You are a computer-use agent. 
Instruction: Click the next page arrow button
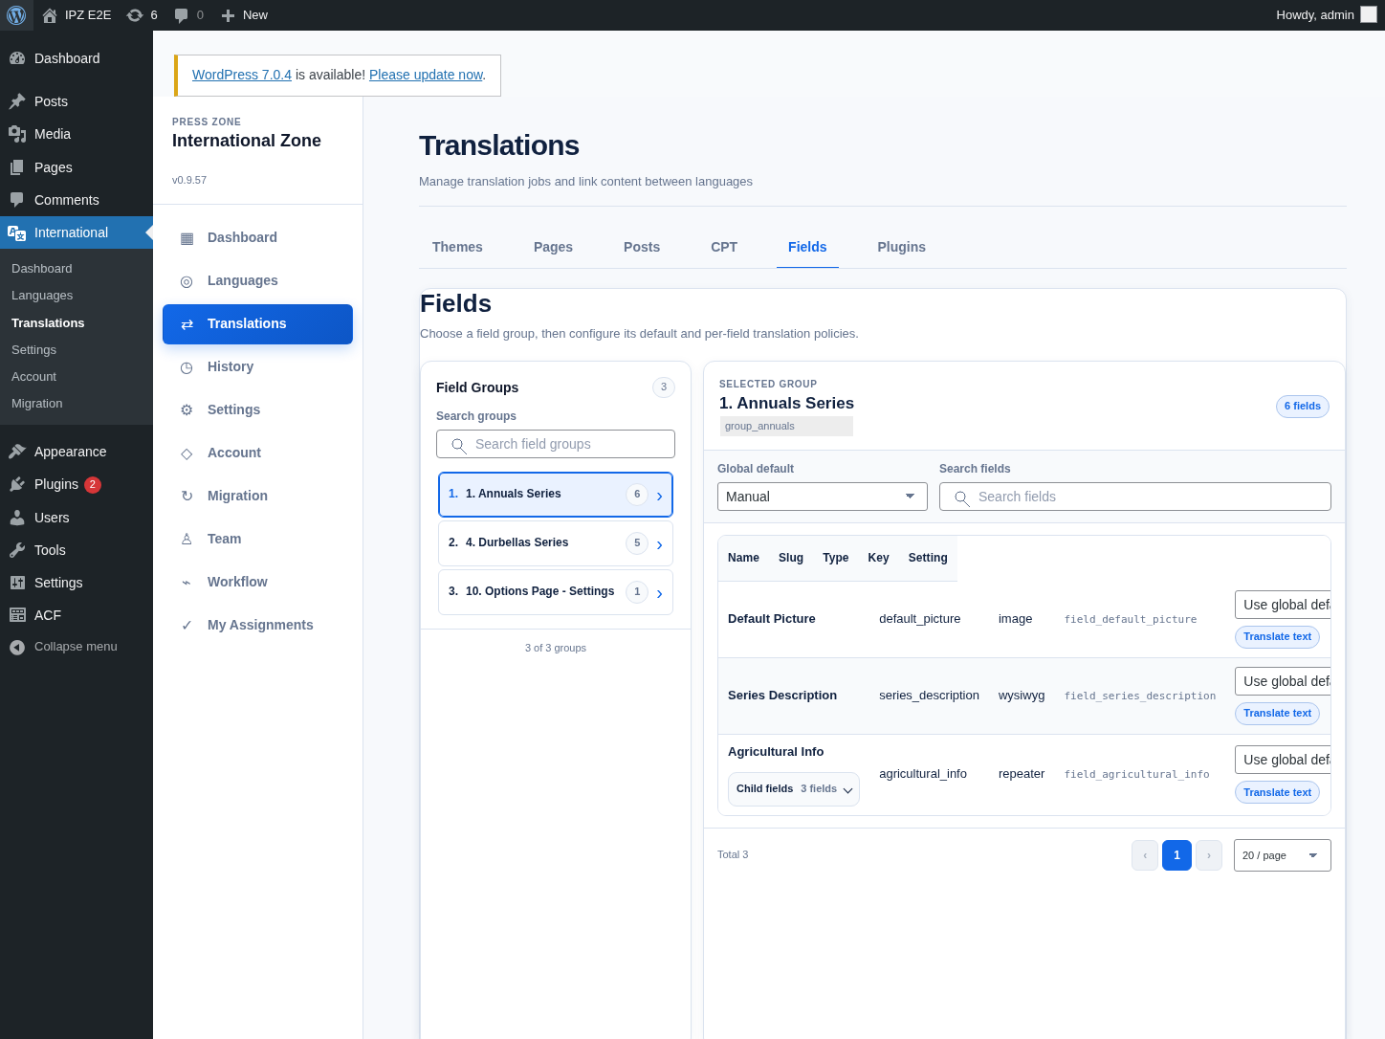click(1209, 855)
